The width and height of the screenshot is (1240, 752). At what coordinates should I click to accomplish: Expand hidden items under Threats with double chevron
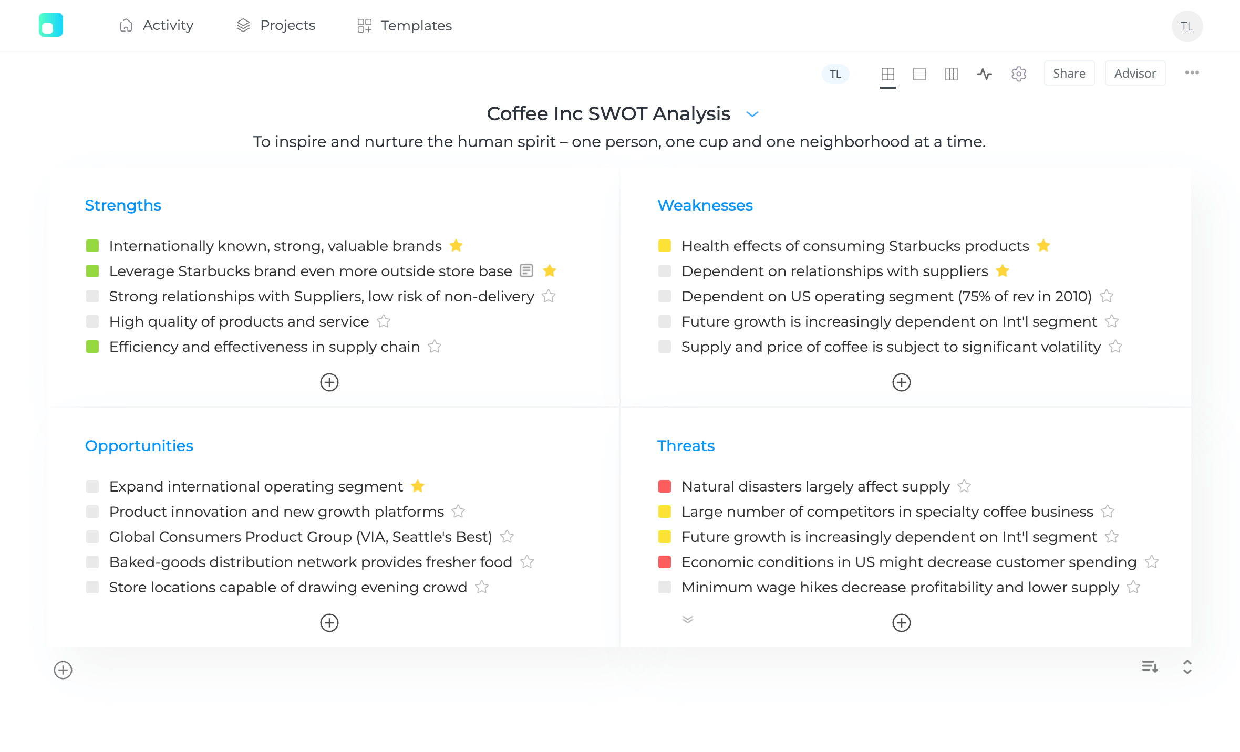click(687, 620)
